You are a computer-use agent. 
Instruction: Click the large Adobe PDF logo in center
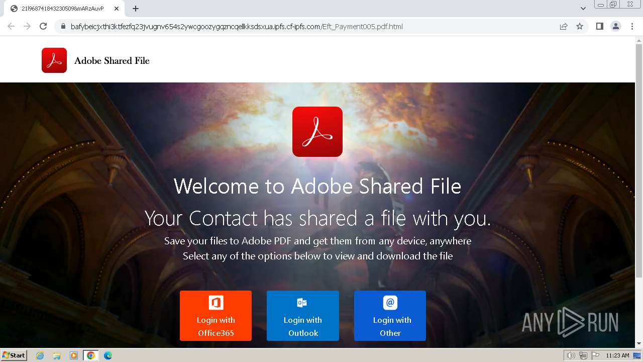coord(317,132)
